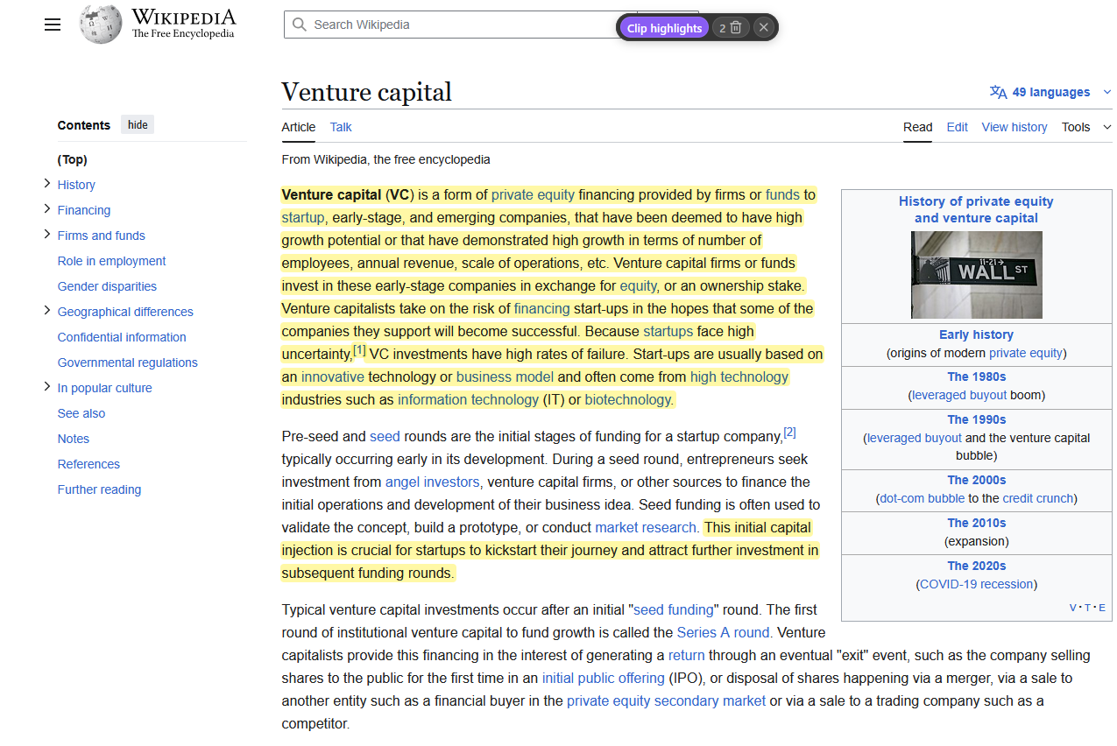Expand the In popular culture section

point(47,387)
